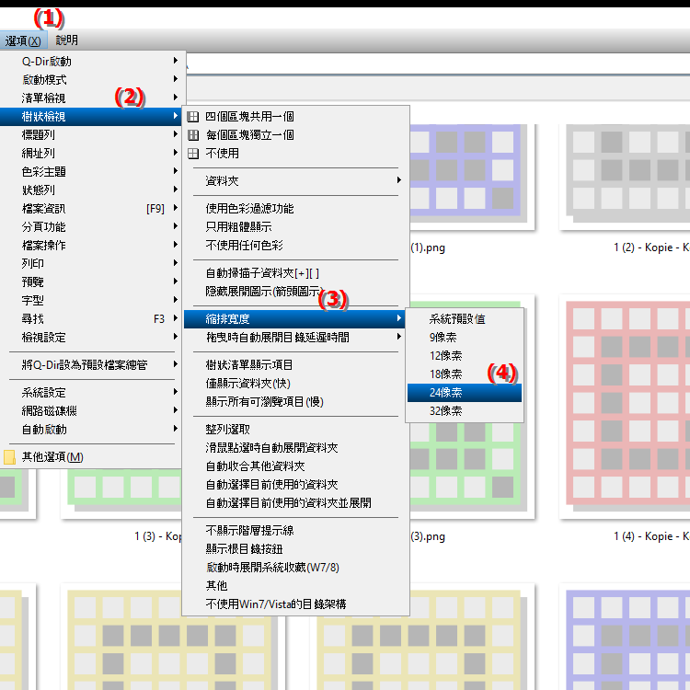Open the 1 (2) - Kopie thumbnail

(626, 177)
